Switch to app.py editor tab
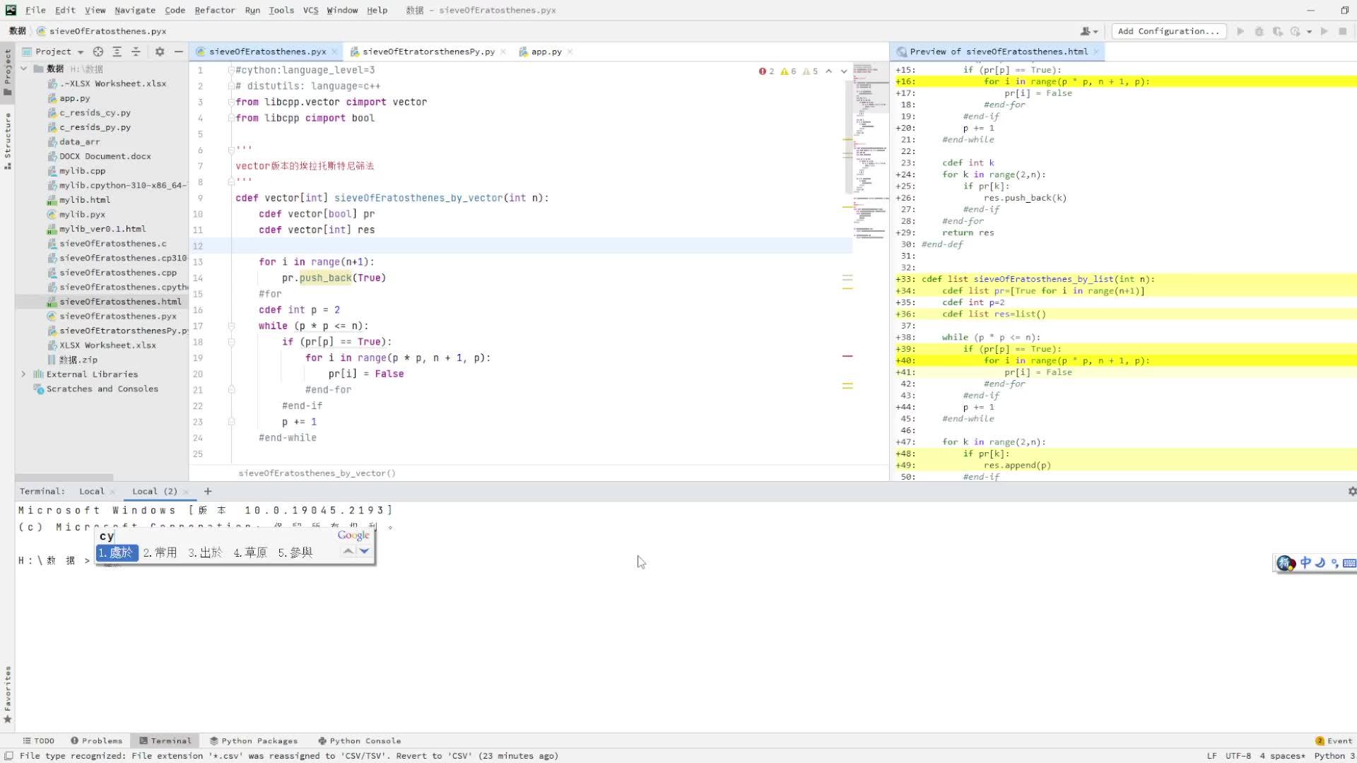This screenshot has width=1357, height=763. pos(546,52)
